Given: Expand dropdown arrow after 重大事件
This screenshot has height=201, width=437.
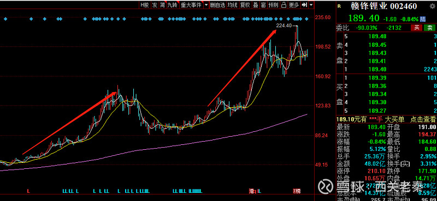Looking at the screenshot, I should [x=206, y=5].
